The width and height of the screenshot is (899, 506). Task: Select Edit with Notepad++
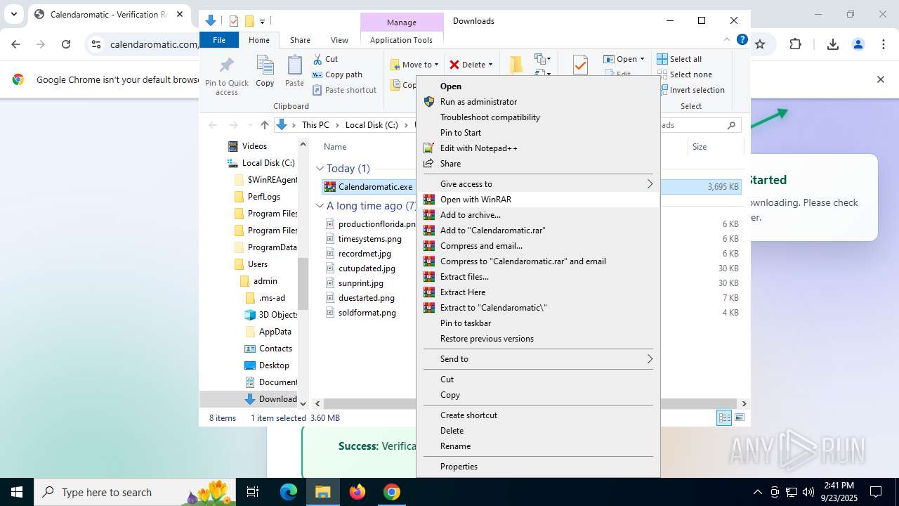tap(538, 148)
